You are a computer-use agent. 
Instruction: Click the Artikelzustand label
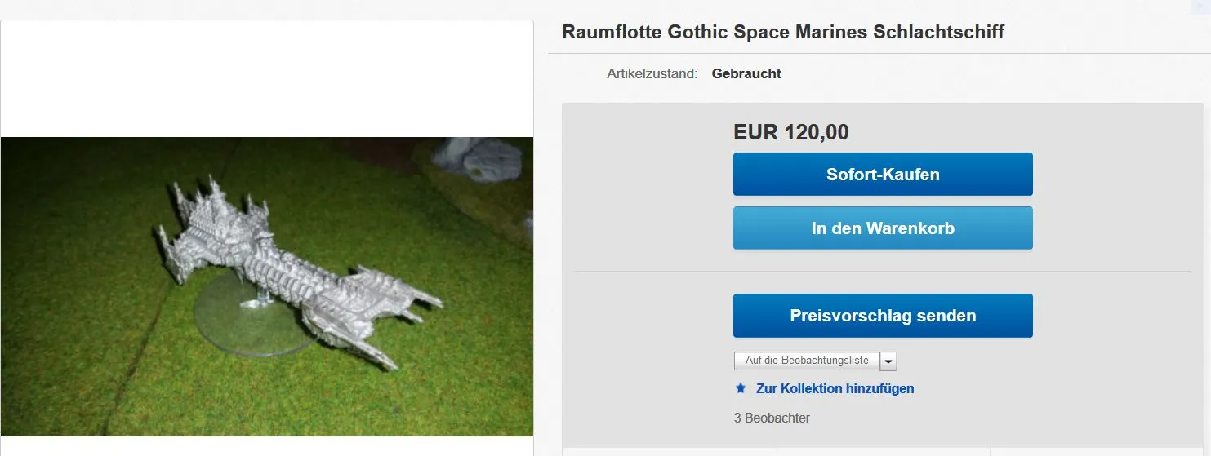[x=652, y=73]
